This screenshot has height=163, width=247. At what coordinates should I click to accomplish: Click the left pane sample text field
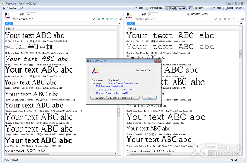point(52,19)
